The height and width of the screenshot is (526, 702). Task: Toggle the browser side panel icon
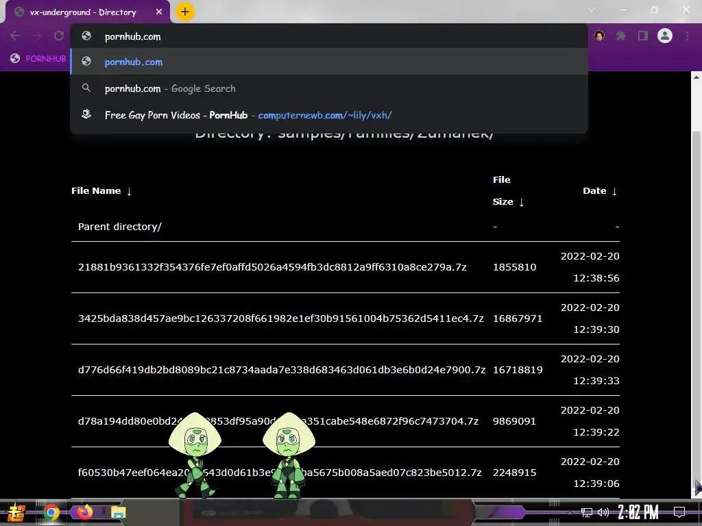(x=643, y=36)
